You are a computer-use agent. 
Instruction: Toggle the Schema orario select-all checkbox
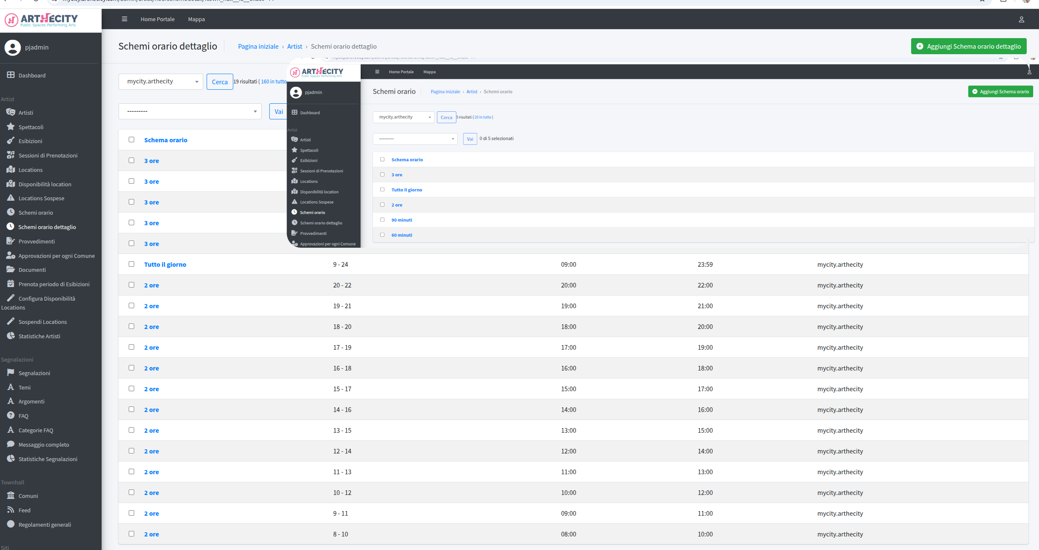coord(131,139)
